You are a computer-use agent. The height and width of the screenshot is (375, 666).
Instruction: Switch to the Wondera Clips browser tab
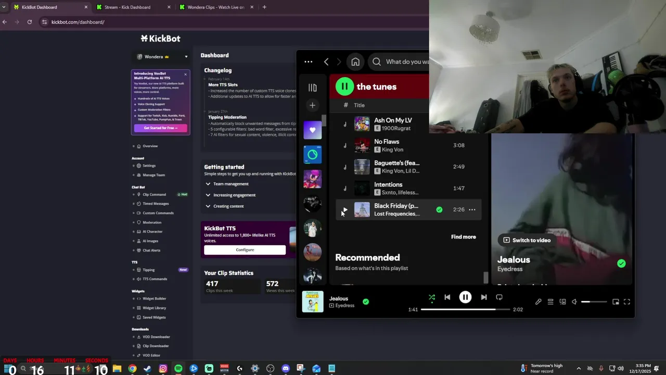[x=216, y=7]
